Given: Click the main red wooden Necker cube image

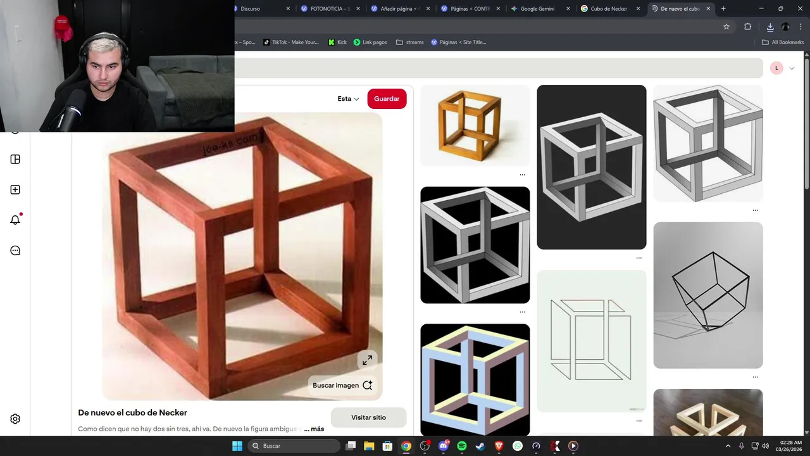Looking at the screenshot, I should tap(242, 256).
